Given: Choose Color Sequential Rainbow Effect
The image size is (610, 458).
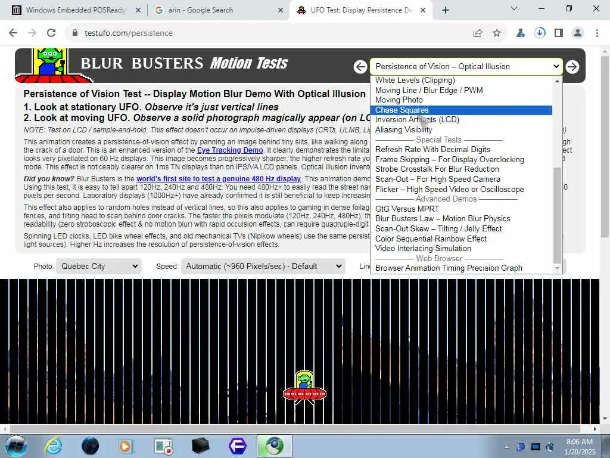Looking at the screenshot, I should (x=461, y=239).
